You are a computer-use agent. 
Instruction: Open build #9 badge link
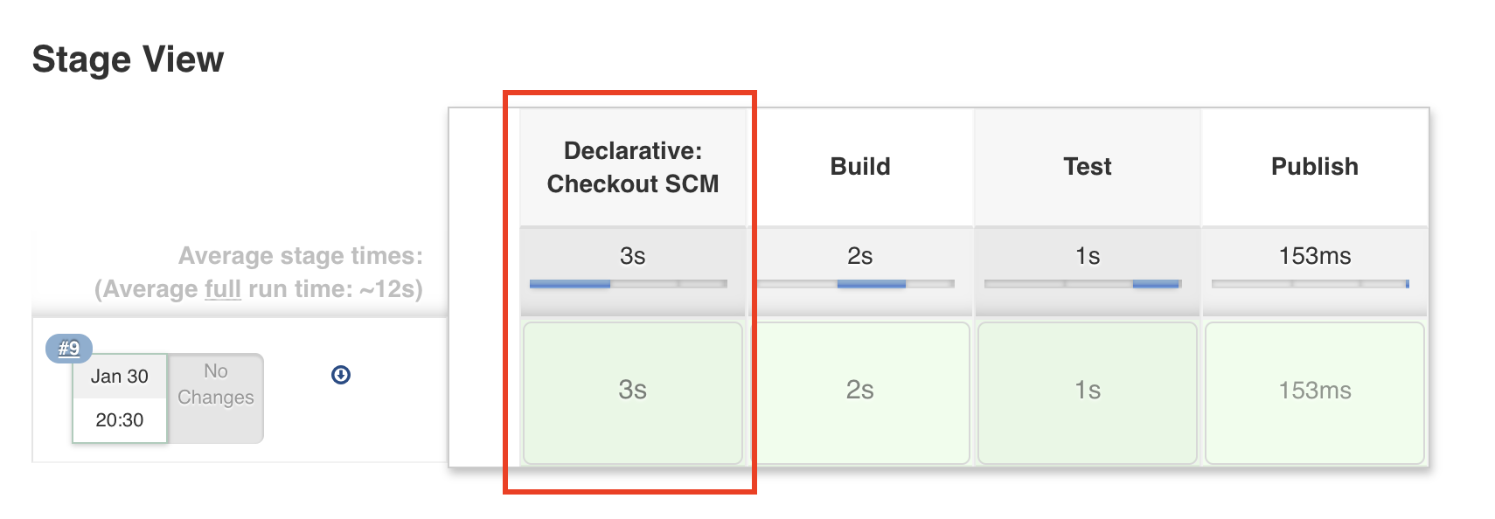pyautogui.click(x=69, y=349)
